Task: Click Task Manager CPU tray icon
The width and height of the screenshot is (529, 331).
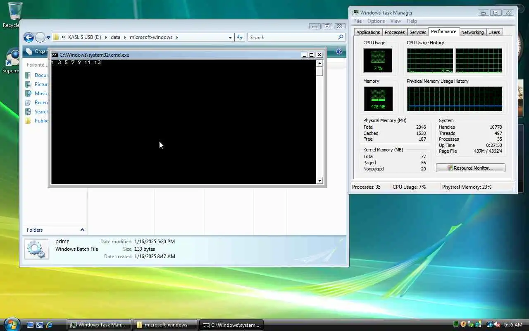Action: (456, 325)
